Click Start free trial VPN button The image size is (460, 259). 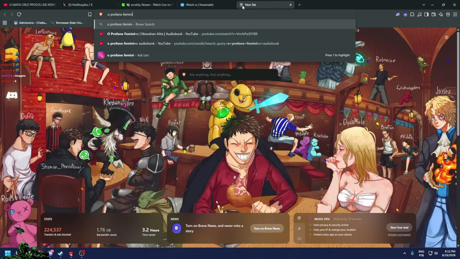pos(399,227)
